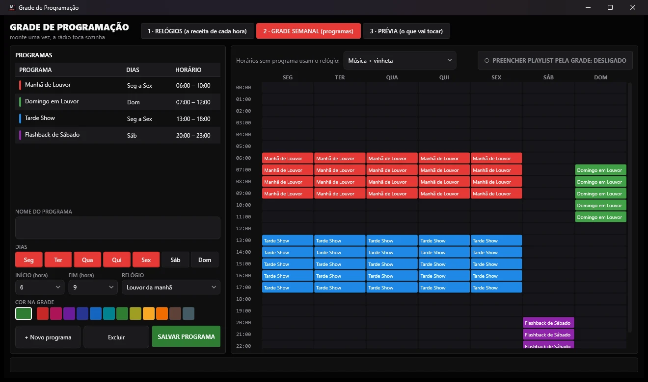Choose the purple color swatch
Image resolution: width=648 pixels, height=382 pixels.
pyautogui.click(x=69, y=313)
